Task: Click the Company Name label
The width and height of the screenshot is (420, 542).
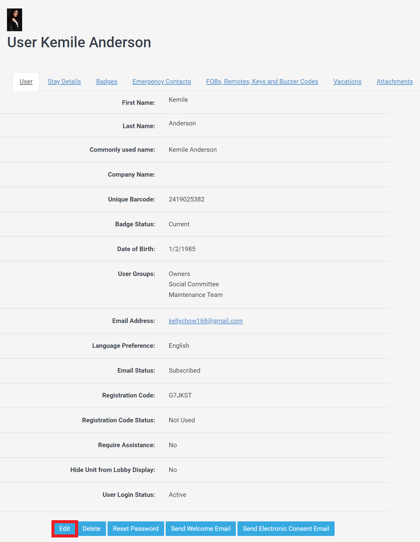Action: point(131,175)
